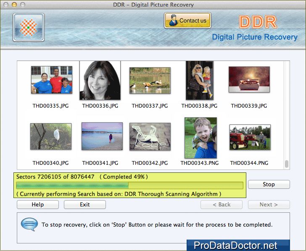Minimize the window with the yellow button

(14, 5)
